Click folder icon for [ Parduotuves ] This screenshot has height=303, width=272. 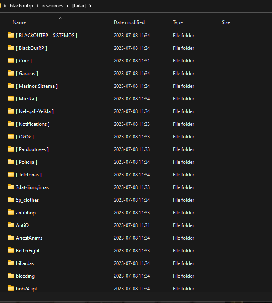(11, 149)
